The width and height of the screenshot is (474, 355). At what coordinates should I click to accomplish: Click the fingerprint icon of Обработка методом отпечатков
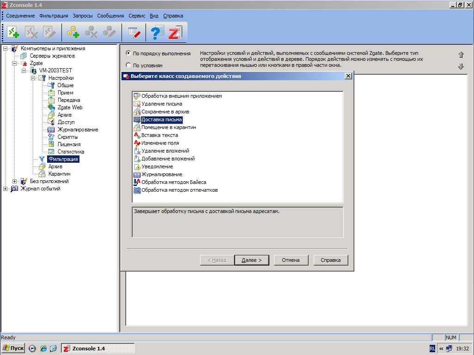pos(137,190)
